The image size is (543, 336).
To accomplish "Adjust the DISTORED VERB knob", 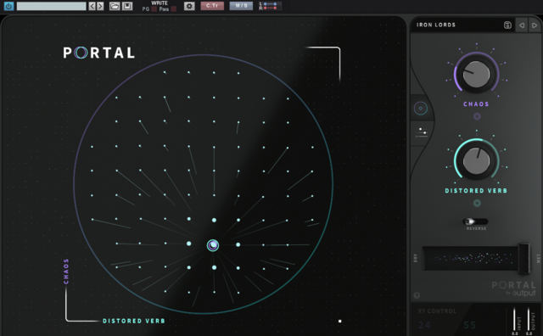I will 477,160.
